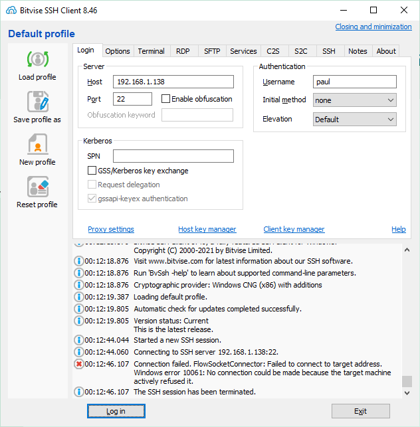Click the Obfuscation keyword field
Image resolution: width=420 pixels, height=427 pixels.
197,115
